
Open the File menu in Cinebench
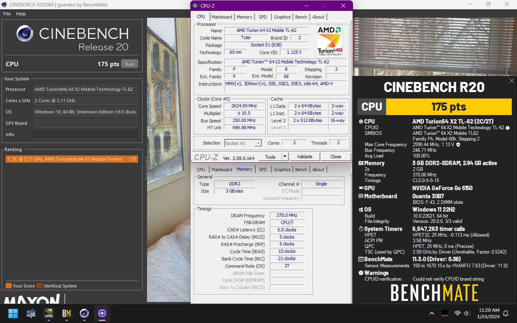[7, 14]
